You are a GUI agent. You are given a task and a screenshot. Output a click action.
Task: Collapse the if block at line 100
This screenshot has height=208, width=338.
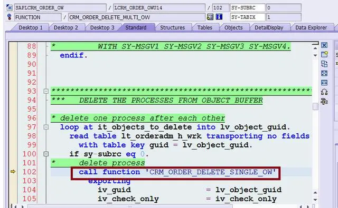click(x=46, y=154)
